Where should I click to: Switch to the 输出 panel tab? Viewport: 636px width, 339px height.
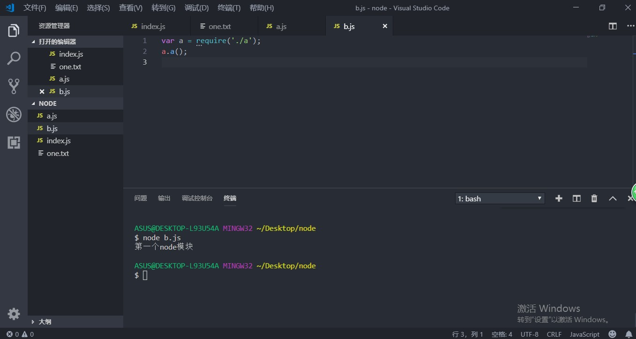[x=164, y=198]
